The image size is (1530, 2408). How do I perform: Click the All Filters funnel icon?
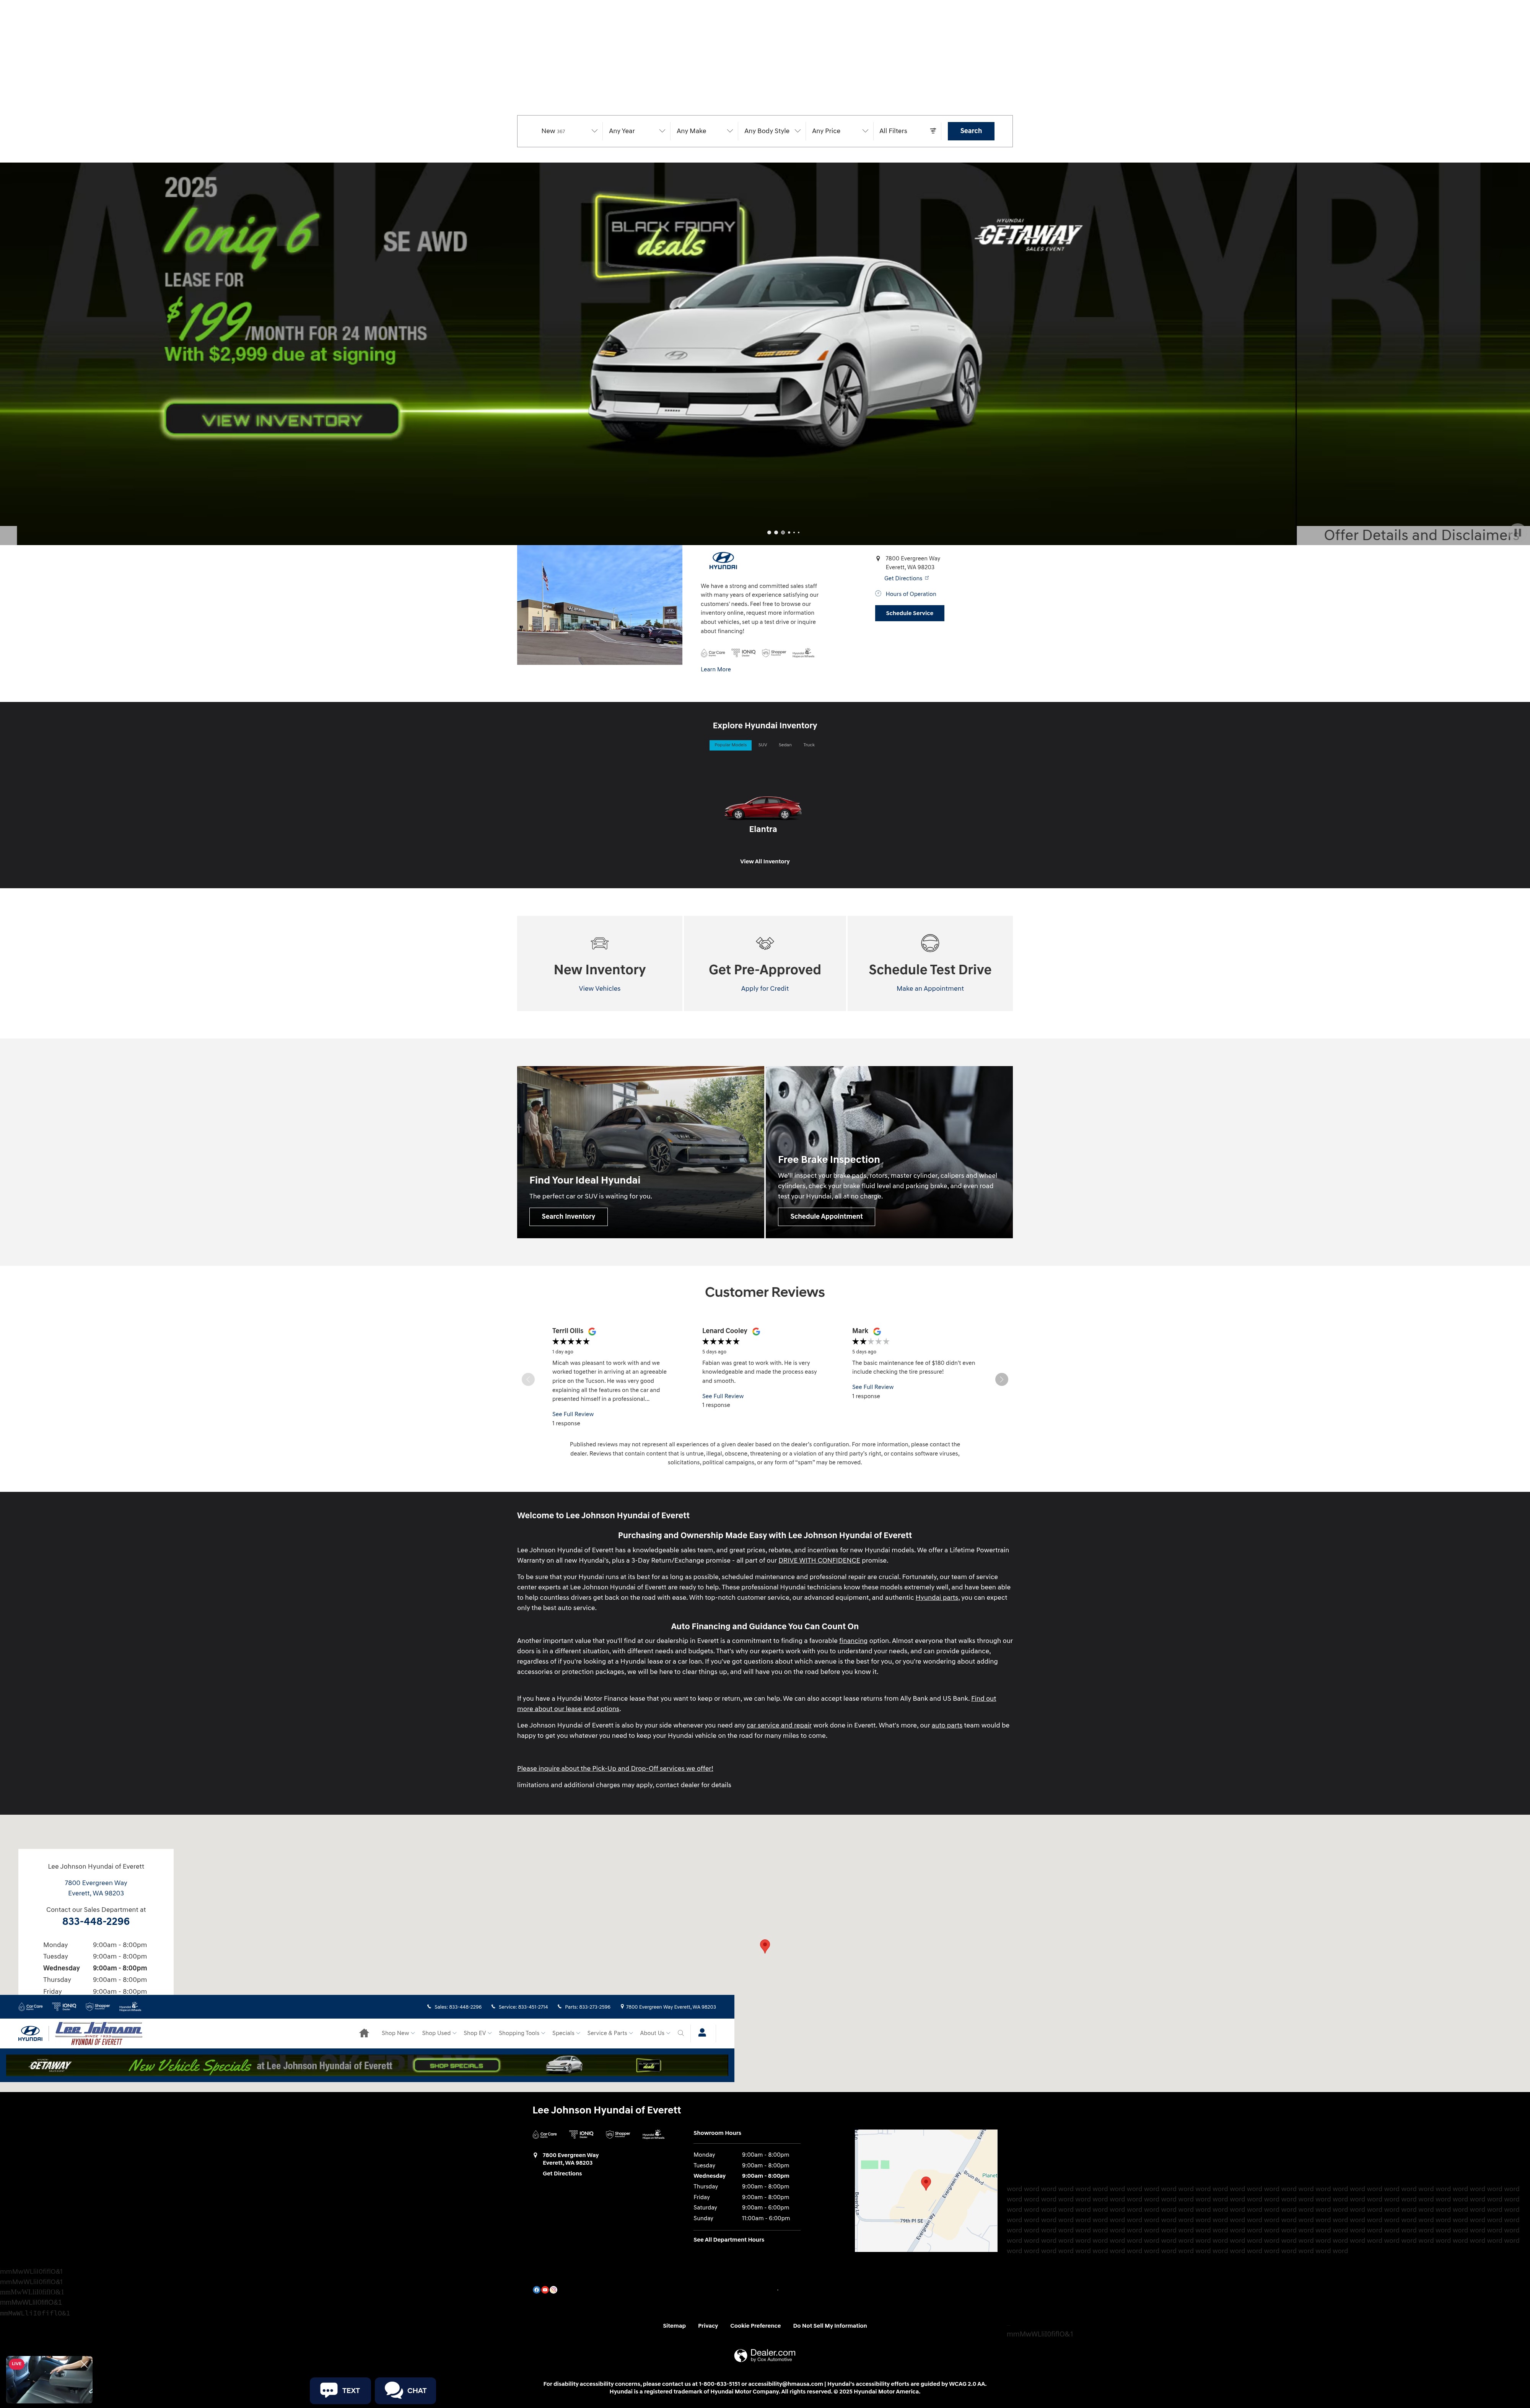(x=933, y=131)
